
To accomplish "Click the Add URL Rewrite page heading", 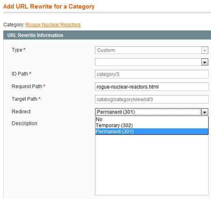I will point(49,6).
